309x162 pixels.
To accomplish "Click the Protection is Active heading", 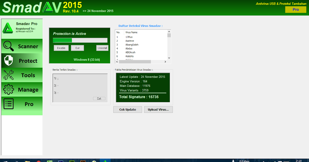I will click(x=70, y=34).
